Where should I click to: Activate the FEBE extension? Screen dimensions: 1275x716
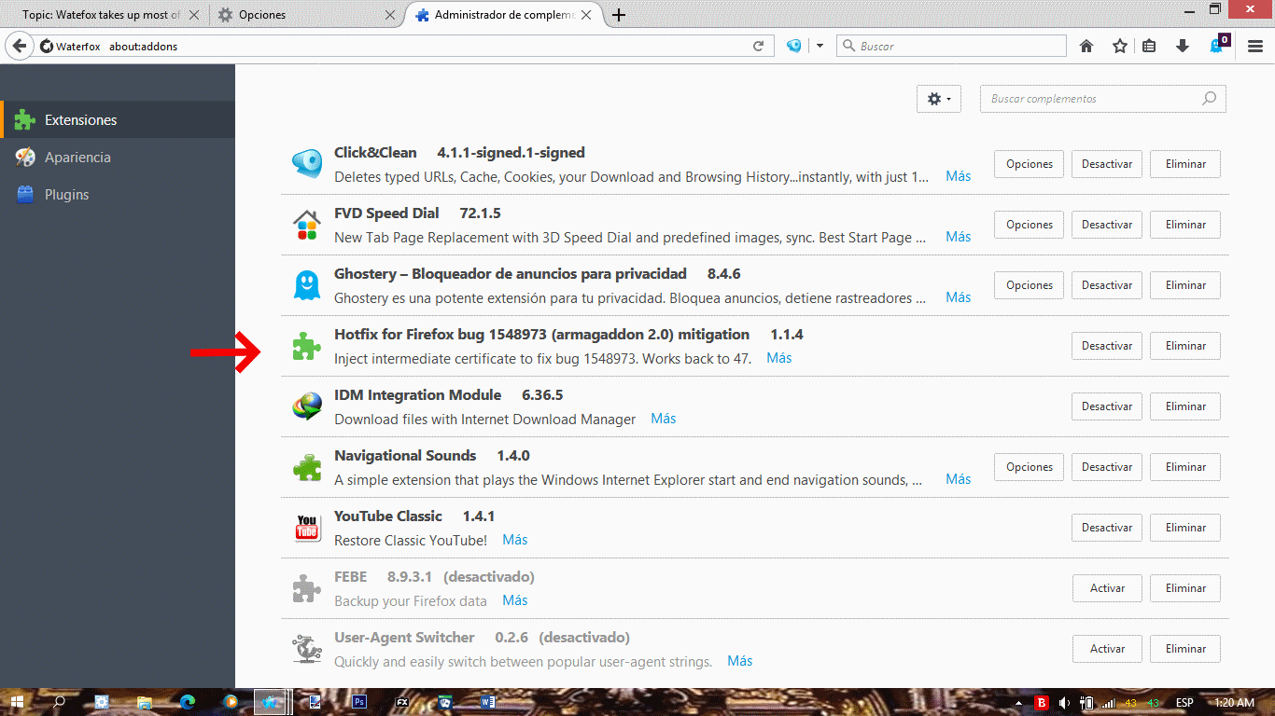click(x=1106, y=588)
